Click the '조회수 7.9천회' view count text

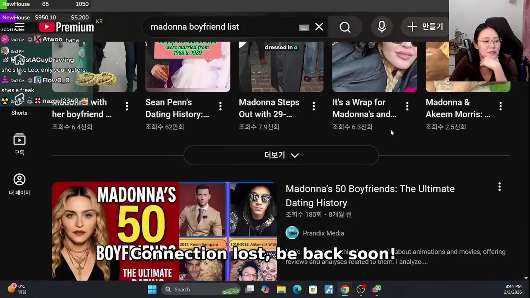point(259,127)
